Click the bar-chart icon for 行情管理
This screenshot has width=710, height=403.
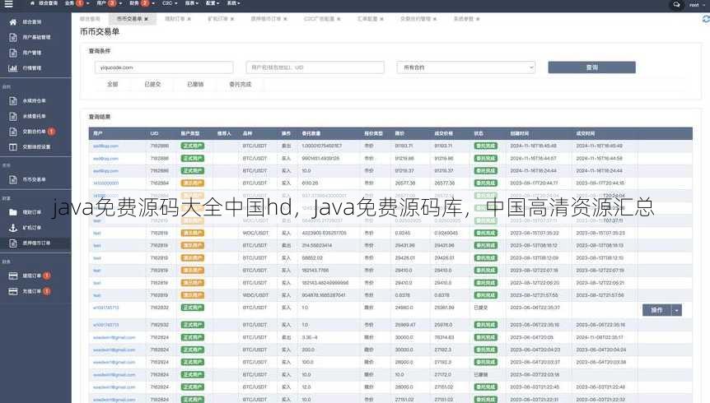click(x=12, y=67)
